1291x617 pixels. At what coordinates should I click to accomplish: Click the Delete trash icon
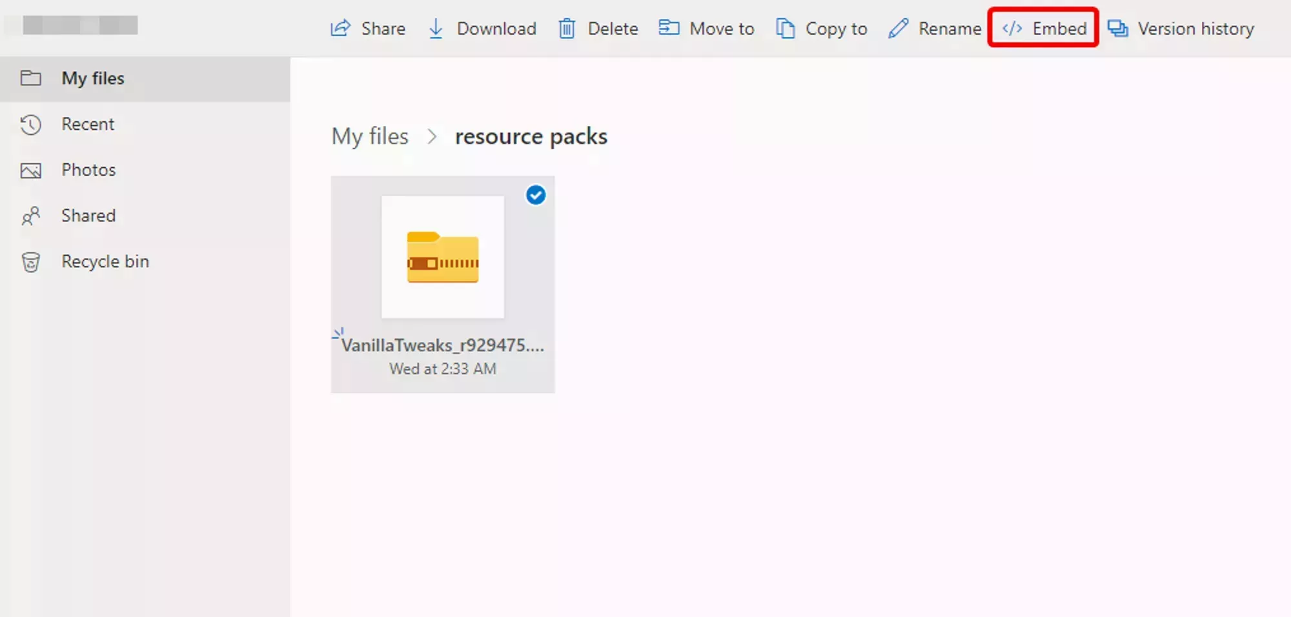(567, 28)
